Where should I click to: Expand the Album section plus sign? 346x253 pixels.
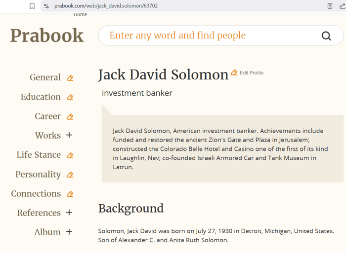(x=69, y=232)
